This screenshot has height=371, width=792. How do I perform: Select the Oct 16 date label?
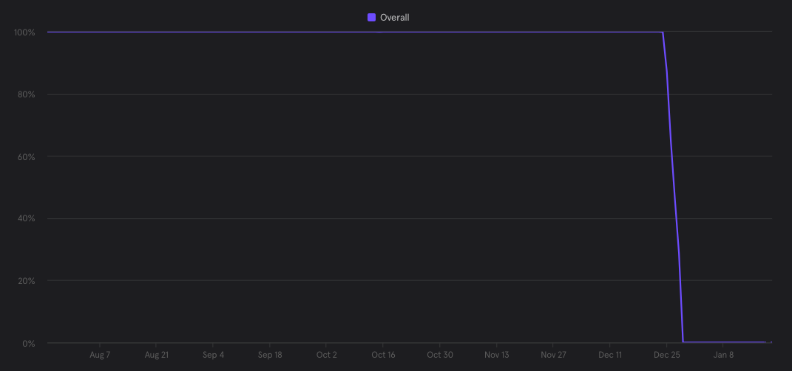tap(383, 355)
